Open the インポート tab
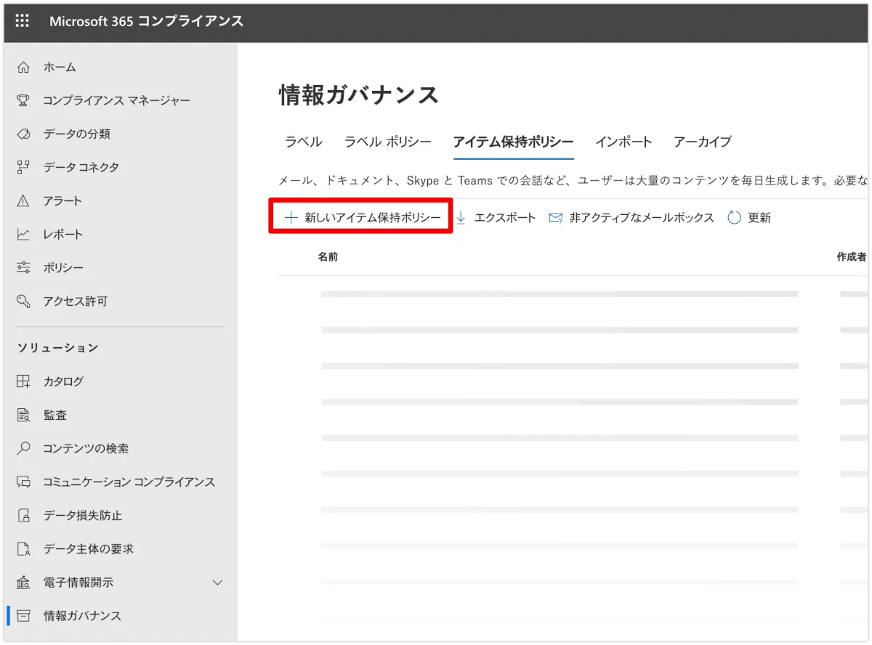872x645 pixels. click(x=623, y=142)
